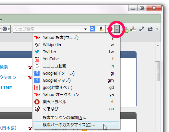Click the Google(マップ) blue g icon
Image resolution: width=169 pixels, height=132 pixels.
[x=37, y=80]
